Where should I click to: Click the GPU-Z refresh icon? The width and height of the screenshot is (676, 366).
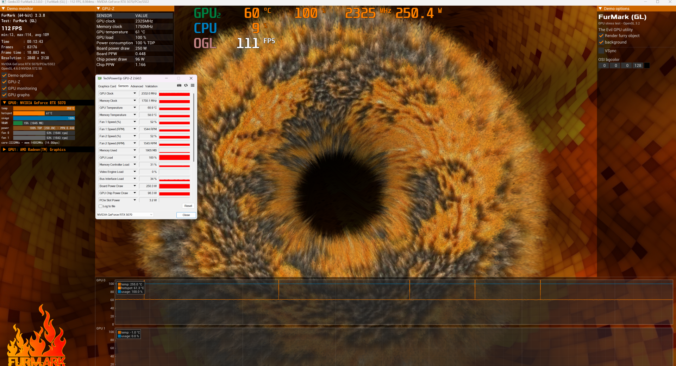click(186, 85)
